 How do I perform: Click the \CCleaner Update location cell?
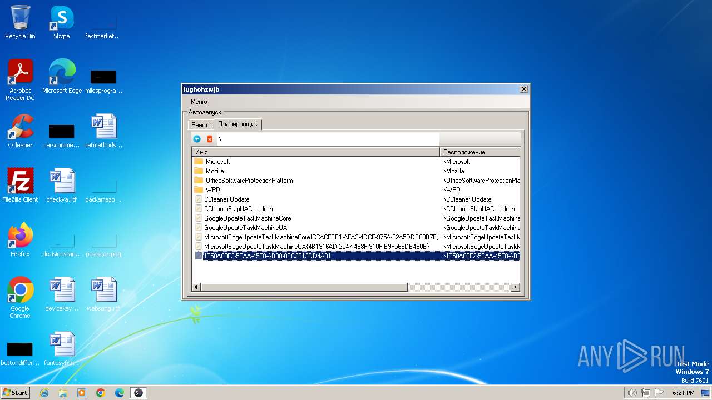pyautogui.click(x=467, y=199)
